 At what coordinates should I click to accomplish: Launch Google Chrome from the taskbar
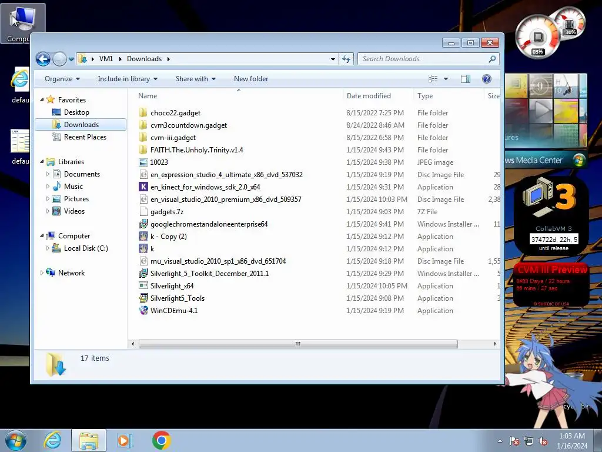pos(161,440)
